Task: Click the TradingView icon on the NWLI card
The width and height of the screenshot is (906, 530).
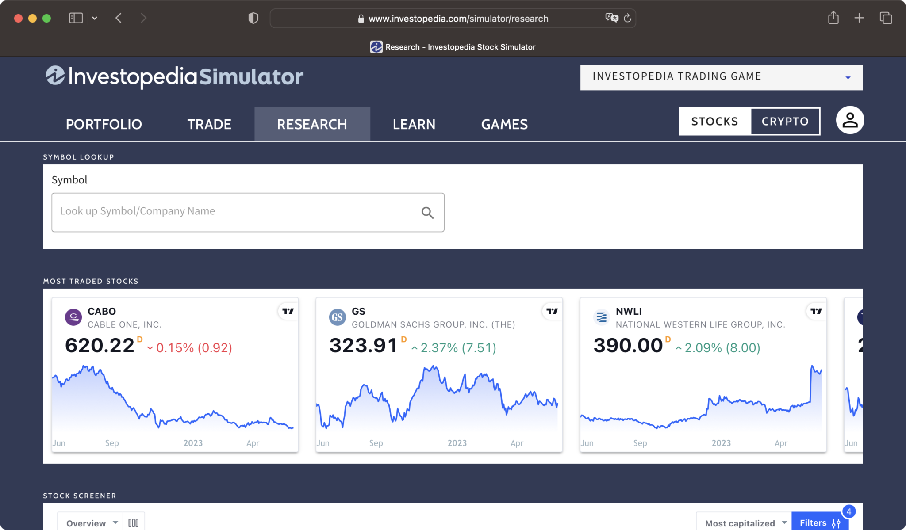Action: pyautogui.click(x=815, y=311)
